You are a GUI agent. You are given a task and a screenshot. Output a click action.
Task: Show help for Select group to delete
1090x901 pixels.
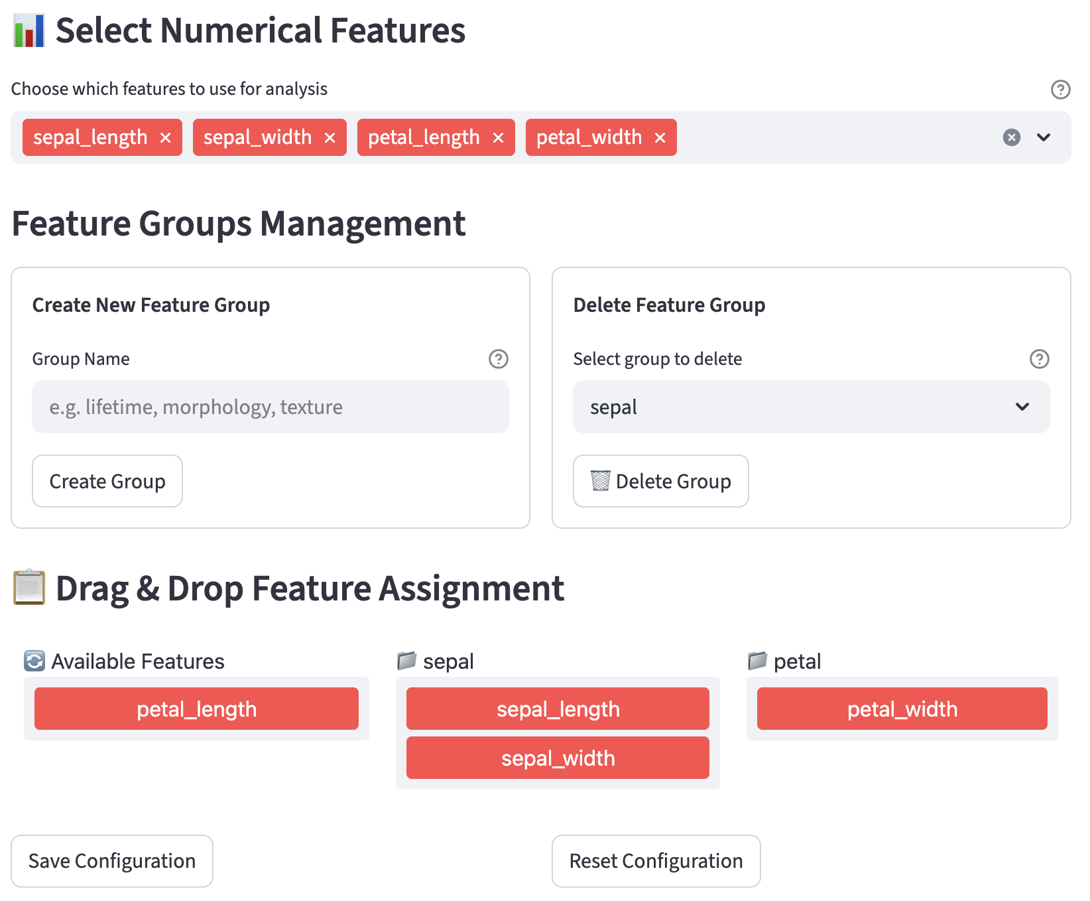[1039, 359]
